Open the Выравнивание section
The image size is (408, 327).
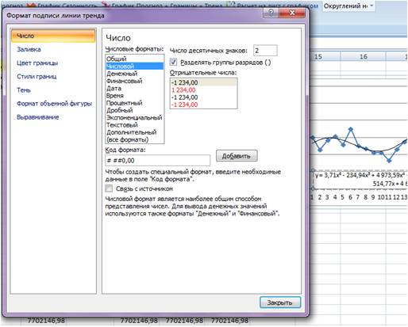pos(37,117)
